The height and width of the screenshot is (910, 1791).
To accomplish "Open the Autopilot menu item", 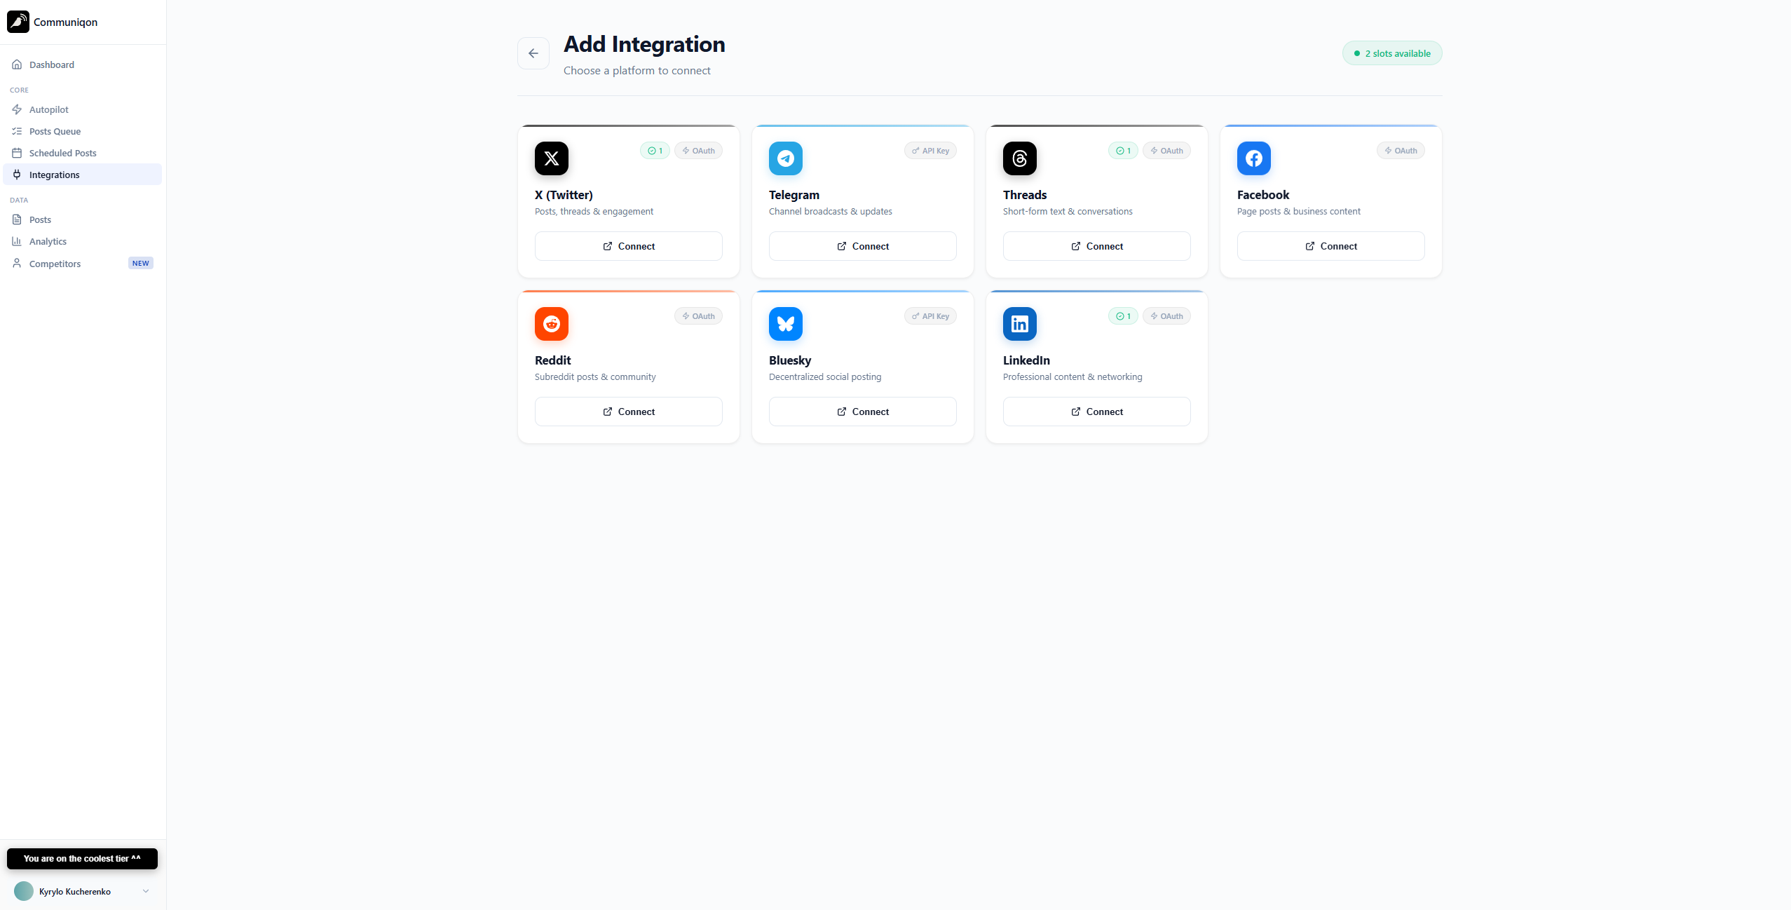I will pos(49,109).
